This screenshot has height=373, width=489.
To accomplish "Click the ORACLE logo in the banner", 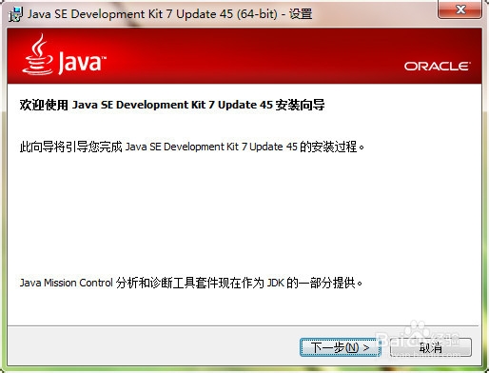I will click(437, 67).
